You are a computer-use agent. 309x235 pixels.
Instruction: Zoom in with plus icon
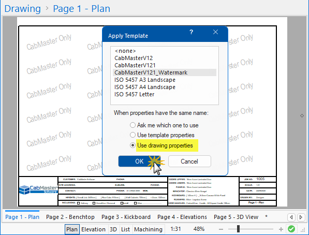pos(281,229)
